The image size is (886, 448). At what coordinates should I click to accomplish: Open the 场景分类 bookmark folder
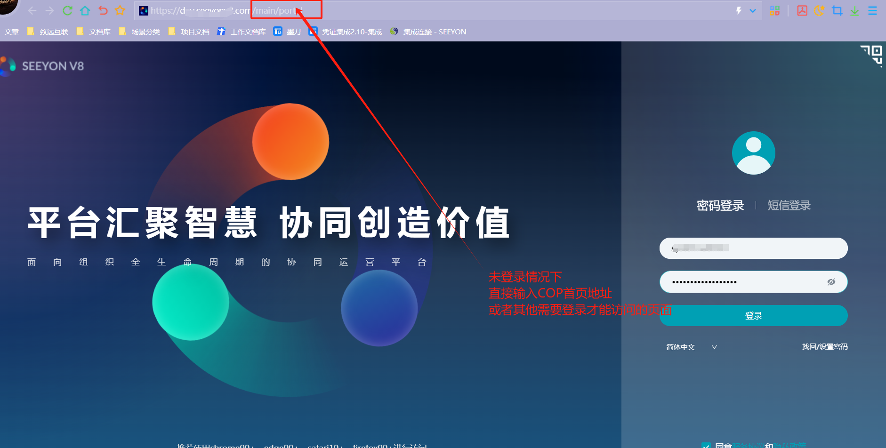click(139, 32)
